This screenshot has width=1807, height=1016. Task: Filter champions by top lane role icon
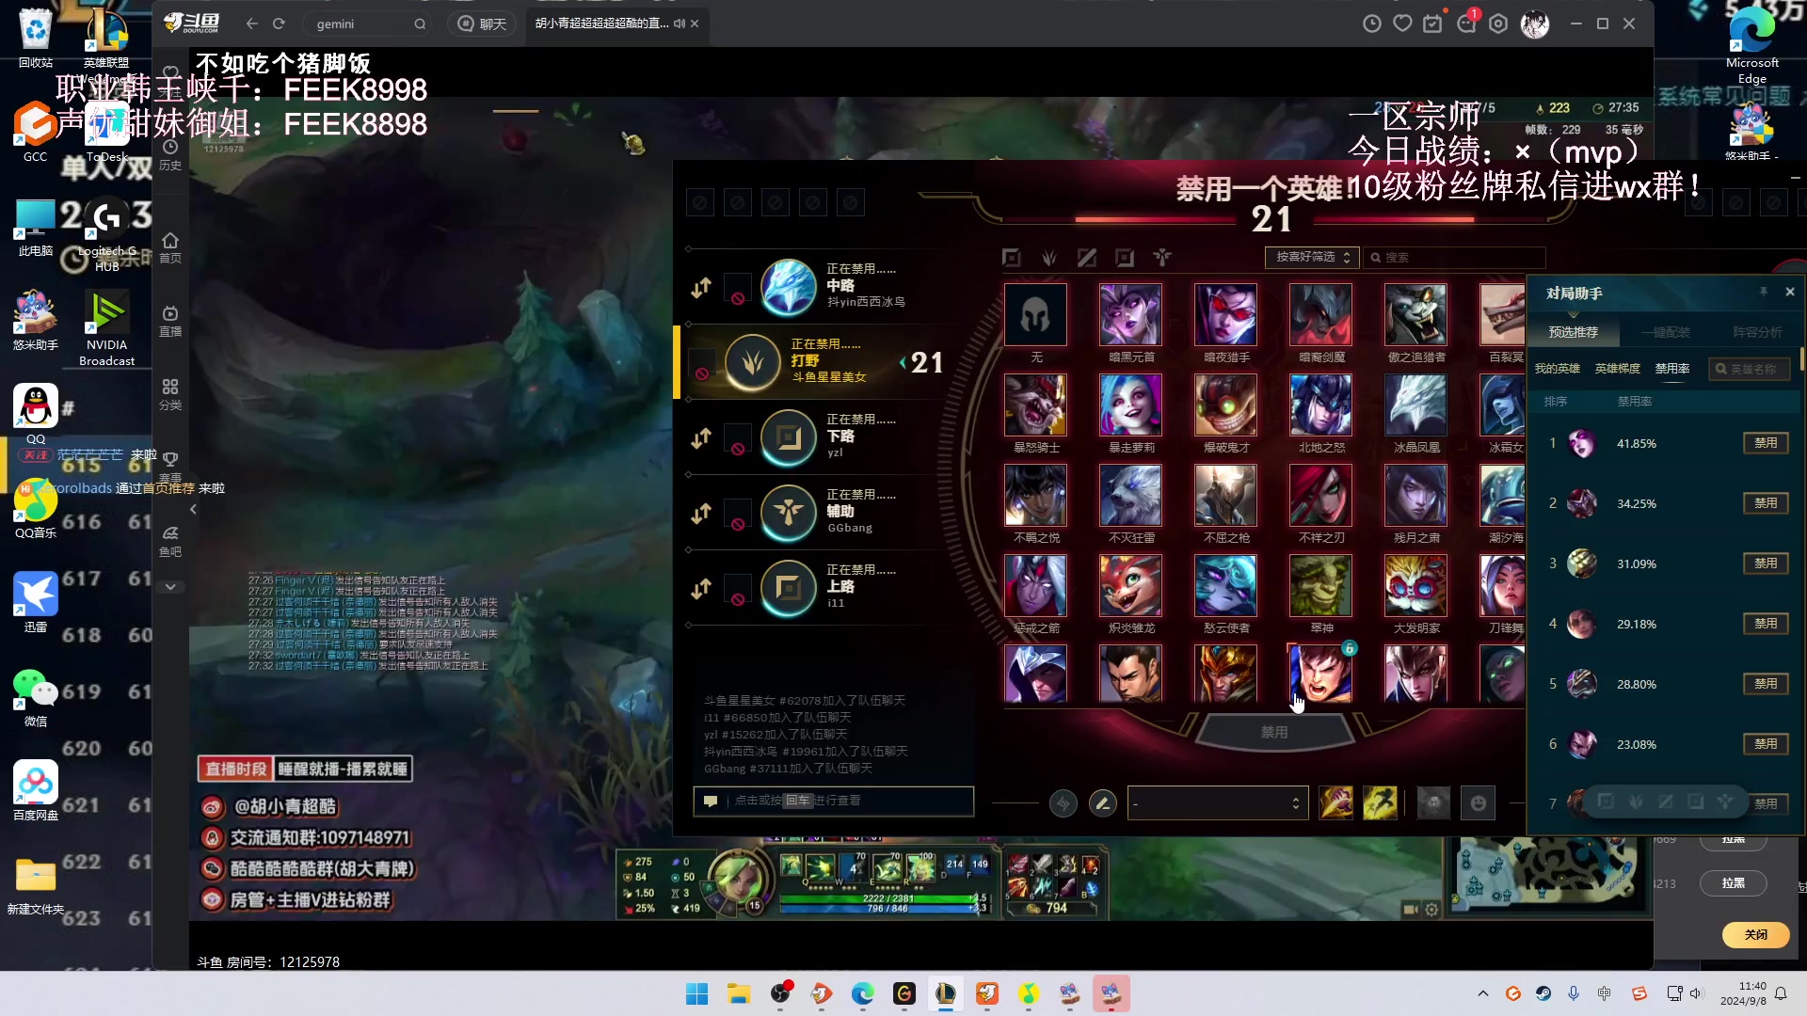click(x=1012, y=258)
